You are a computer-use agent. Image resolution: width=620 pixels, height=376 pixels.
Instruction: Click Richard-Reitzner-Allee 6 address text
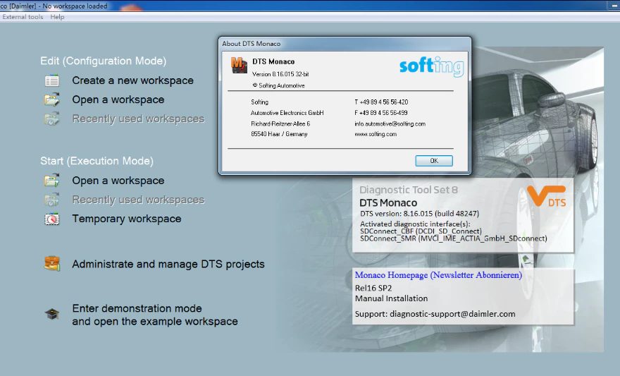pos(280,124)
